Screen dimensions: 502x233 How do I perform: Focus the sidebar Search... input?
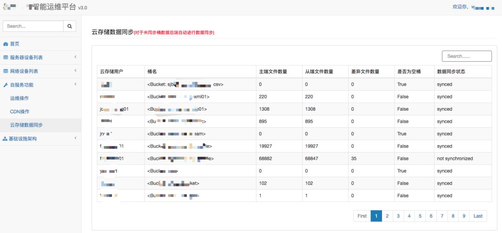point(33,27)
